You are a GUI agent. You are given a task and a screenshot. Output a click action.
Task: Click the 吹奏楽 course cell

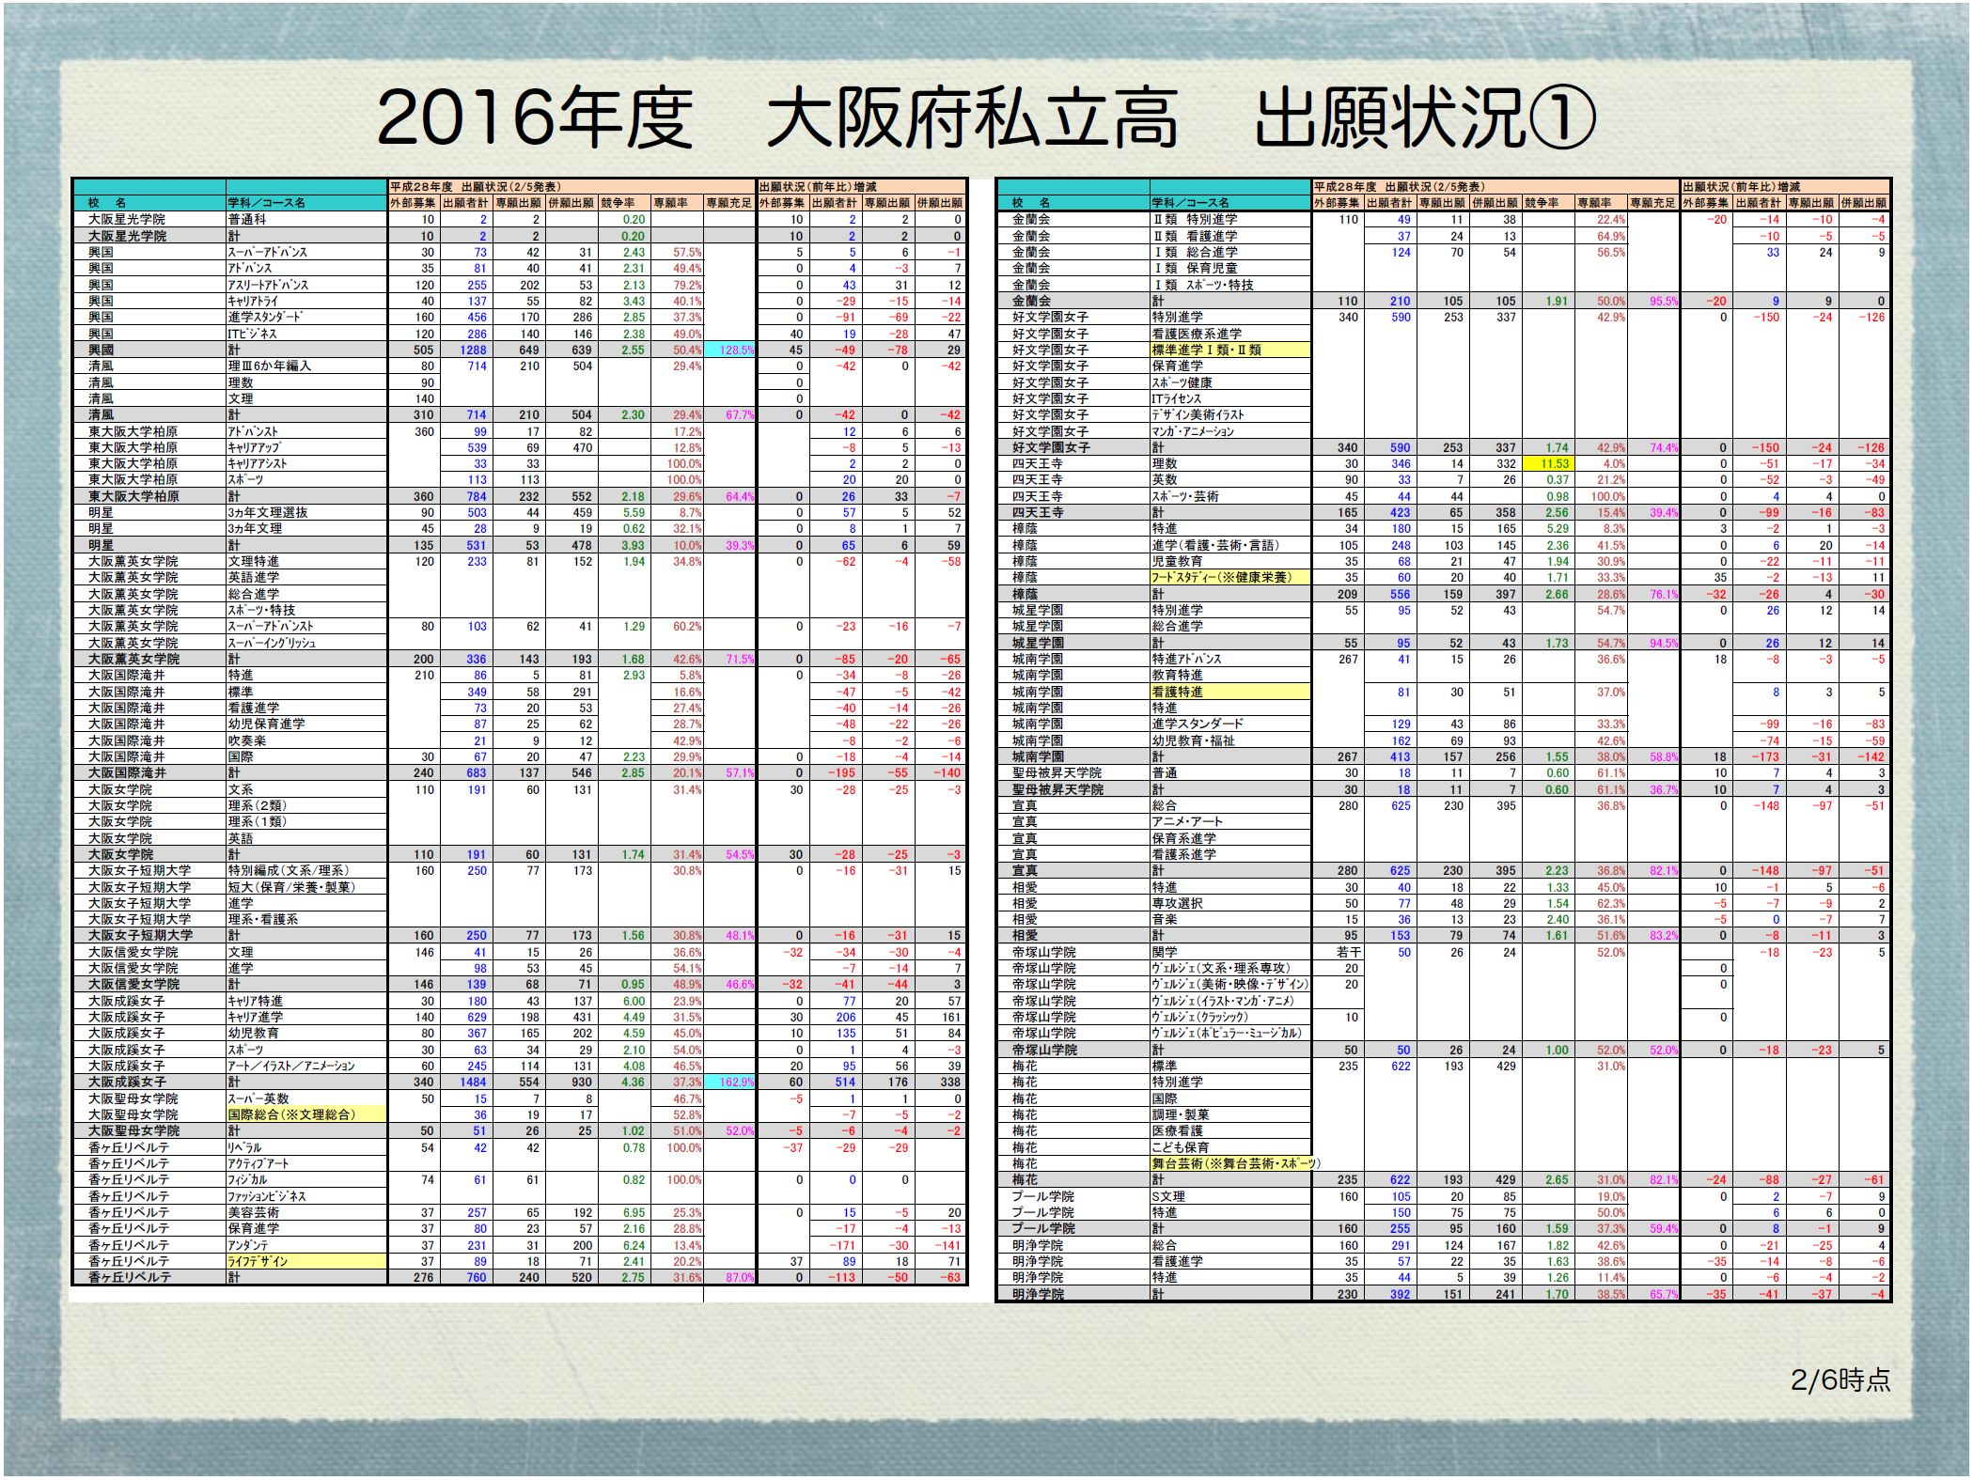[306, 740]
